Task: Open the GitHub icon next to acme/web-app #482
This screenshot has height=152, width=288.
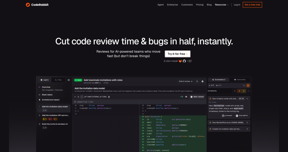Action: (100, 83)
